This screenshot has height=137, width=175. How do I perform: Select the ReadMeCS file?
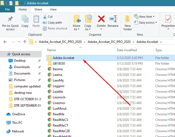point(60,120)
